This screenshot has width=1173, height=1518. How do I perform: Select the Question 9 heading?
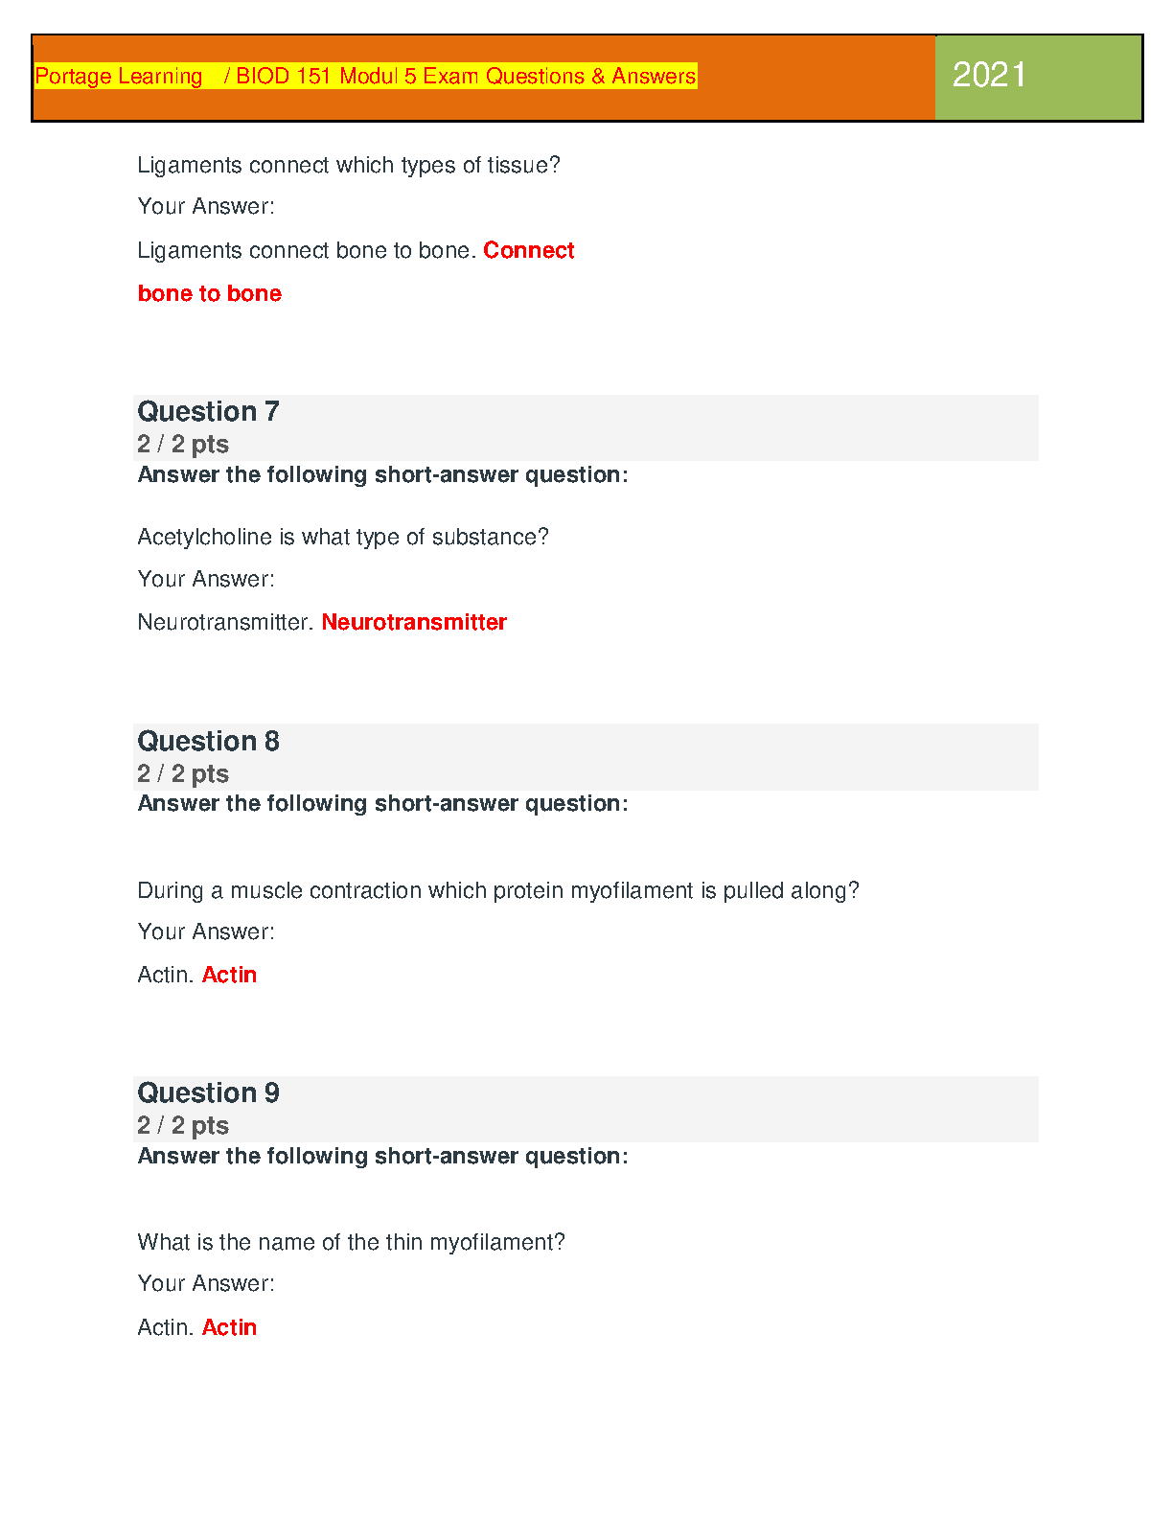[208, 1092]
